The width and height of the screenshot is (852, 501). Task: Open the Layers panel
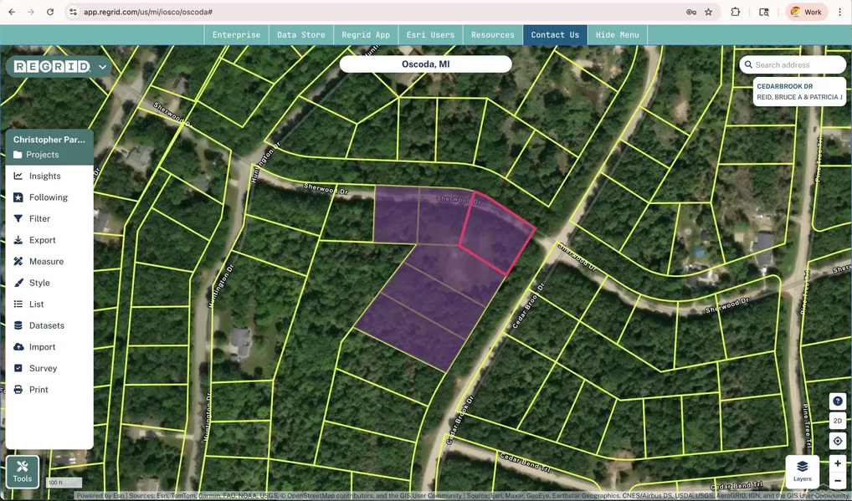pyautogui.click(x=802, y=471)
